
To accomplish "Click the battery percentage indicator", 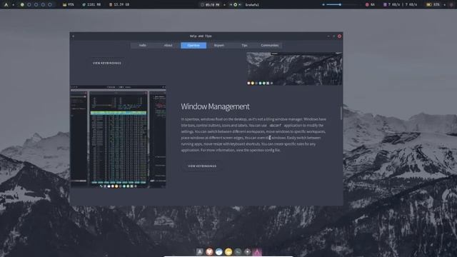I will [433, 5].
